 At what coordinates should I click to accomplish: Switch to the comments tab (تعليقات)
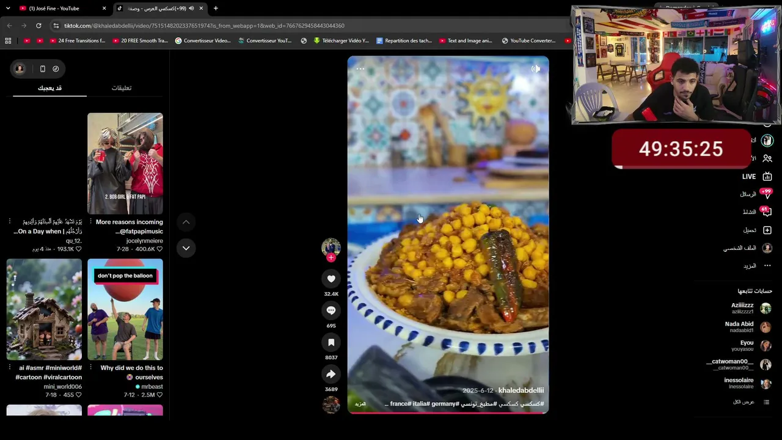122,88
